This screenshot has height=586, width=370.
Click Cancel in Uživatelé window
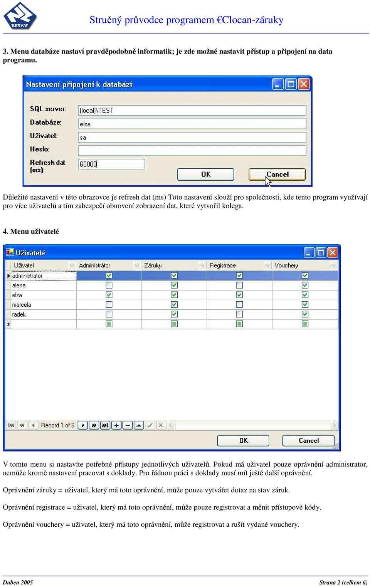pos(308,441)
